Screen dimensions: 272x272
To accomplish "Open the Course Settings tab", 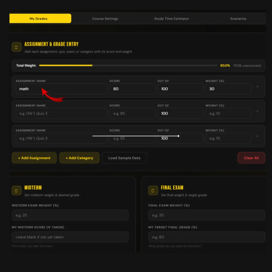I will [105, 19].
